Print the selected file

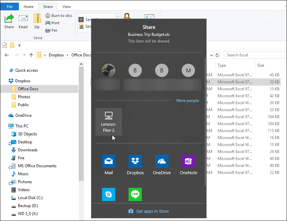(52, 23)
